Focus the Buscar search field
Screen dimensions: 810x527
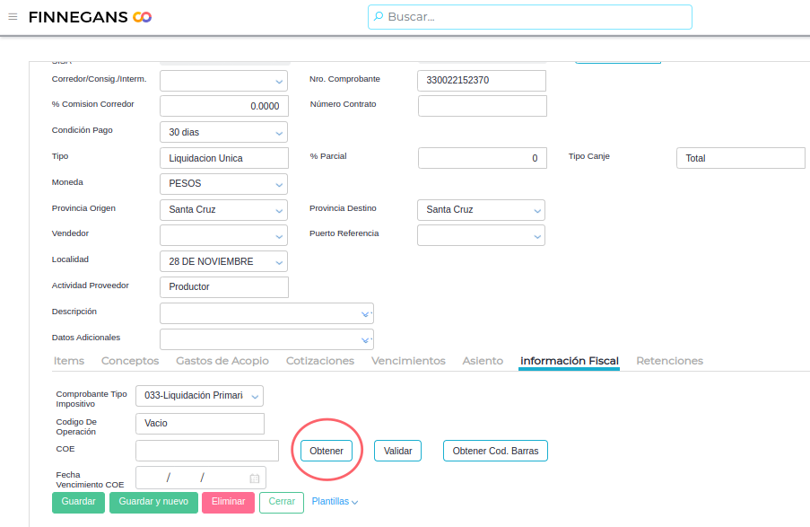tap(530, 17)
